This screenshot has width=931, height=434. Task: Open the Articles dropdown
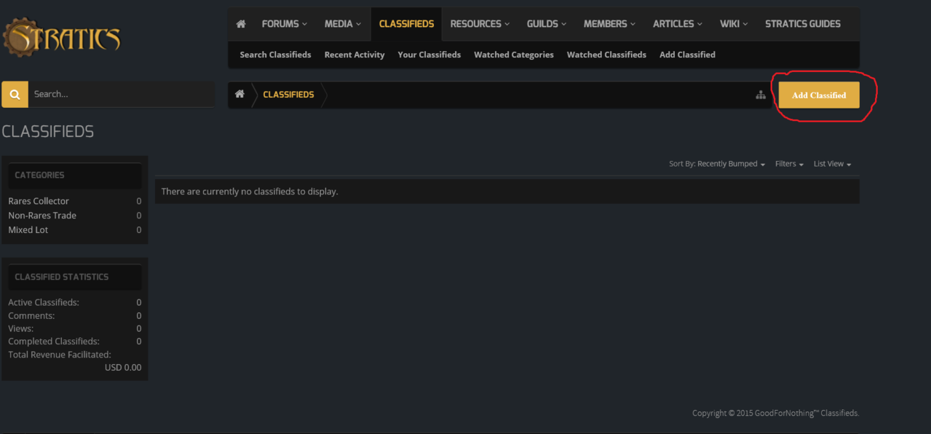click(x=678, y=24)
